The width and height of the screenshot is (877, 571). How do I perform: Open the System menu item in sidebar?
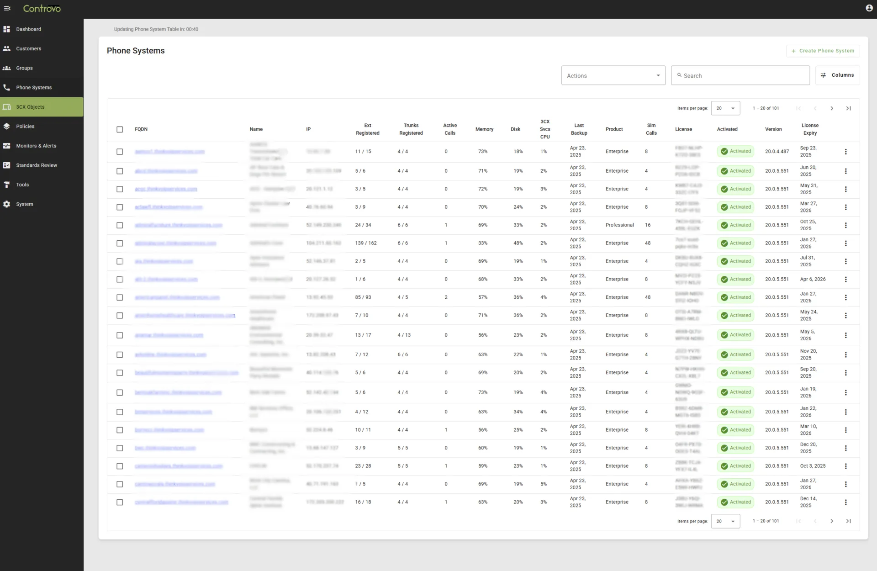pos(7,204)
